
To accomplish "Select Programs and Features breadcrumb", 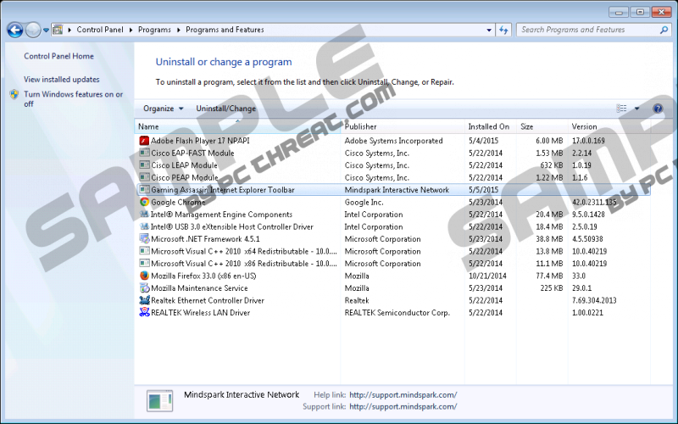I will click(x=225, y=30).
